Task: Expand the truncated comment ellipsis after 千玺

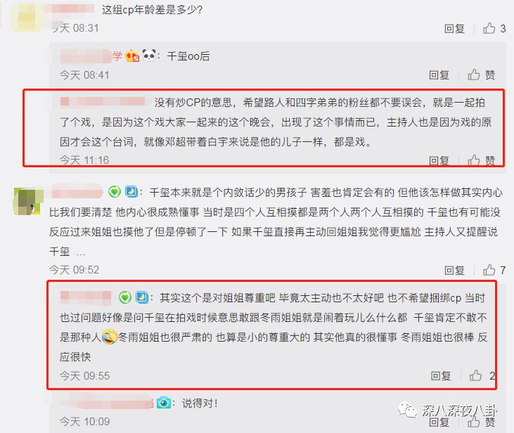Action: pyautogui.click(x=81, y=253)
